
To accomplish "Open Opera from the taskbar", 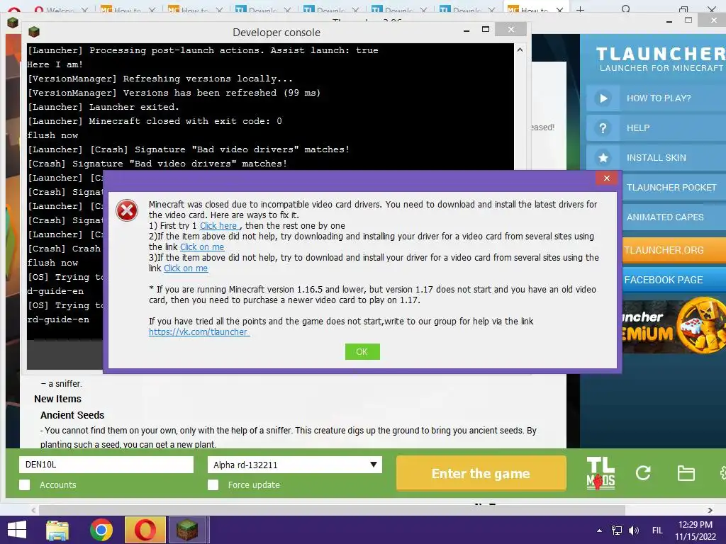I will (145, 530).
